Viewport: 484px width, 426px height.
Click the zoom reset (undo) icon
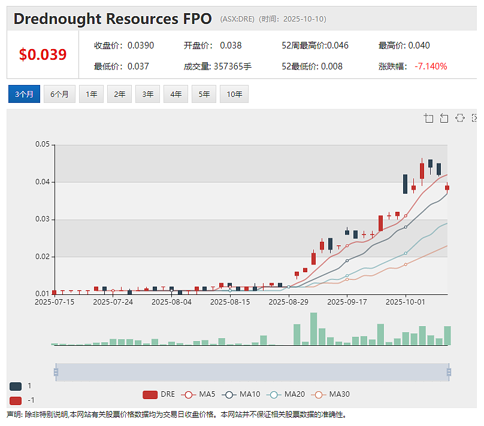coord(444,118)
